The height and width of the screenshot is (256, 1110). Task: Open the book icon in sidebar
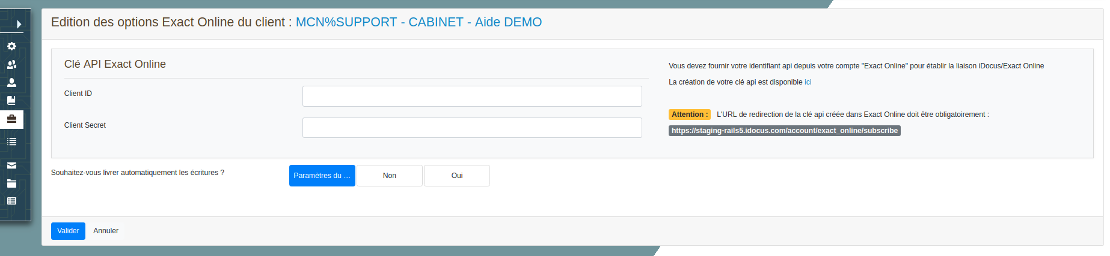pyautogui.click(x=11, y=101)
